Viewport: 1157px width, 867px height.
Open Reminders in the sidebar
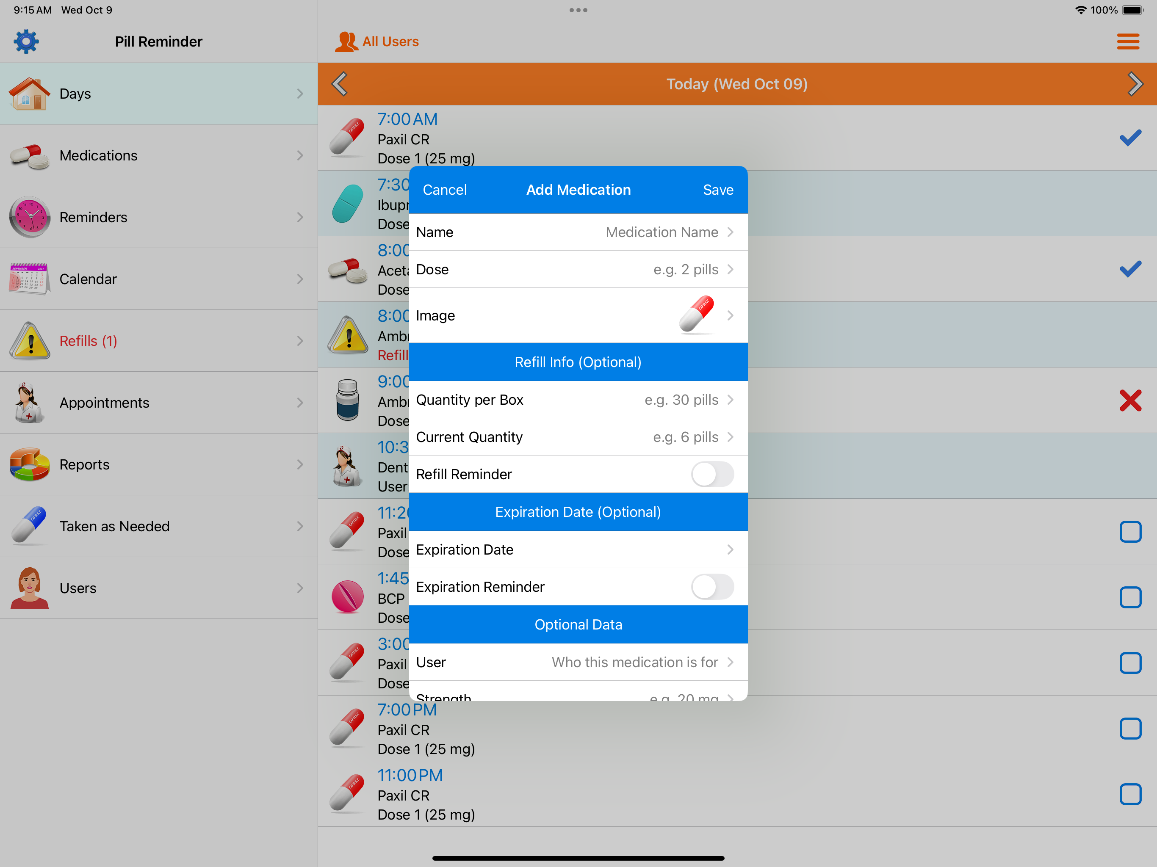coord(158,217)
